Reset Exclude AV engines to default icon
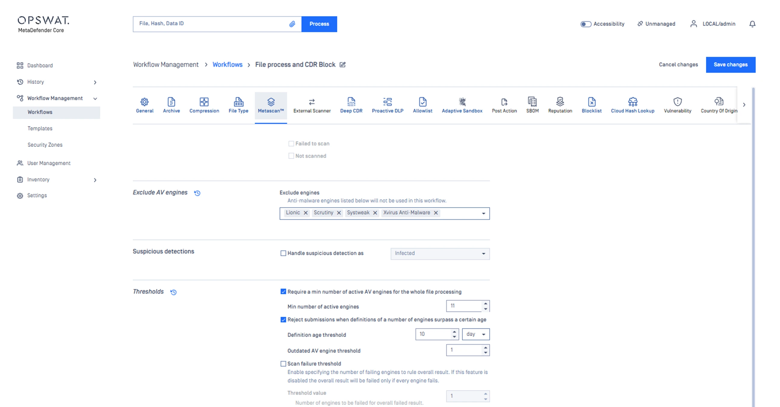 pos(197,193)
